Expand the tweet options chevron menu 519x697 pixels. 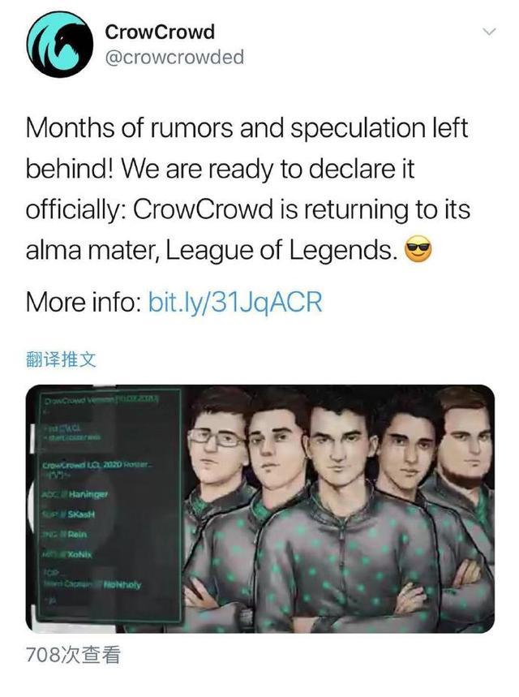coord(489,32)
